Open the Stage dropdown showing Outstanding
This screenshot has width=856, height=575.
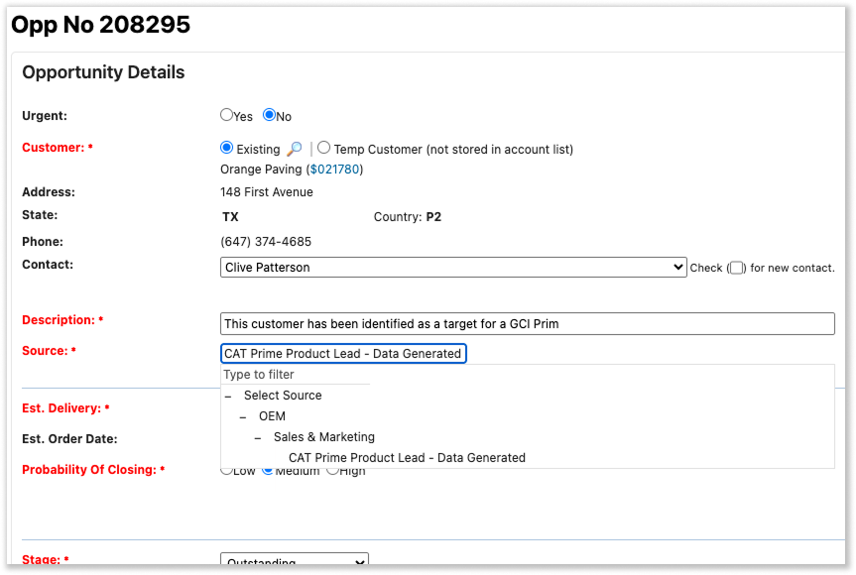(294, 562)
